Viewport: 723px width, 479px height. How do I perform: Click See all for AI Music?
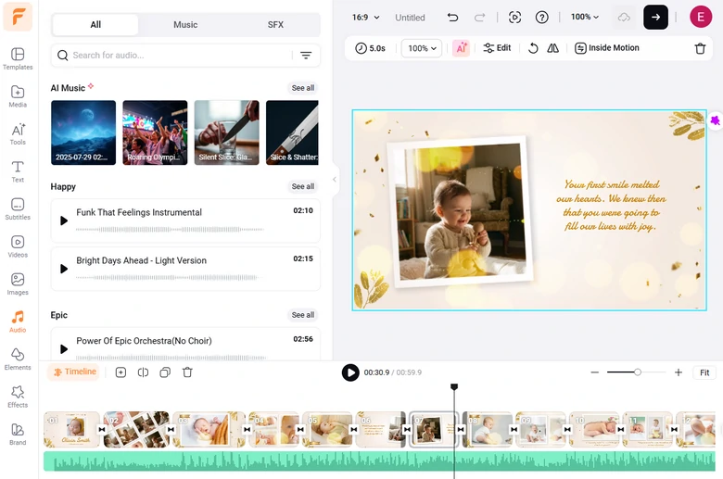(303, 88)
